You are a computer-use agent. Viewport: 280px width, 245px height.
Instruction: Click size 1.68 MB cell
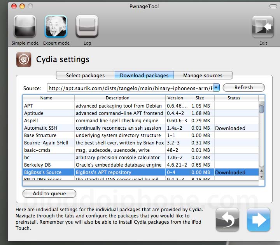(201, 113)
